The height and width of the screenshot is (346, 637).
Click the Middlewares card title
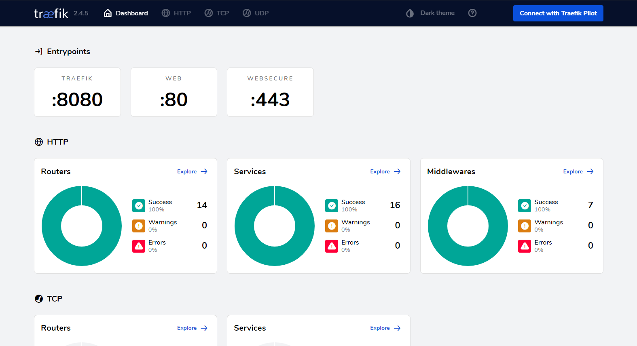(451, 171)
